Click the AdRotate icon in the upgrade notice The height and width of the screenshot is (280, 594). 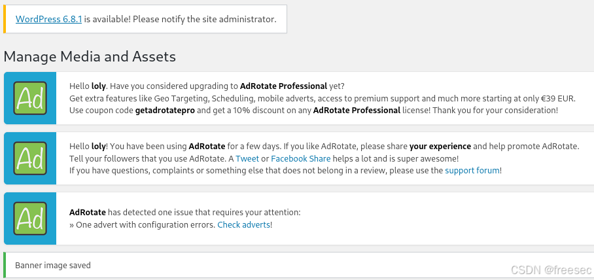30,98
